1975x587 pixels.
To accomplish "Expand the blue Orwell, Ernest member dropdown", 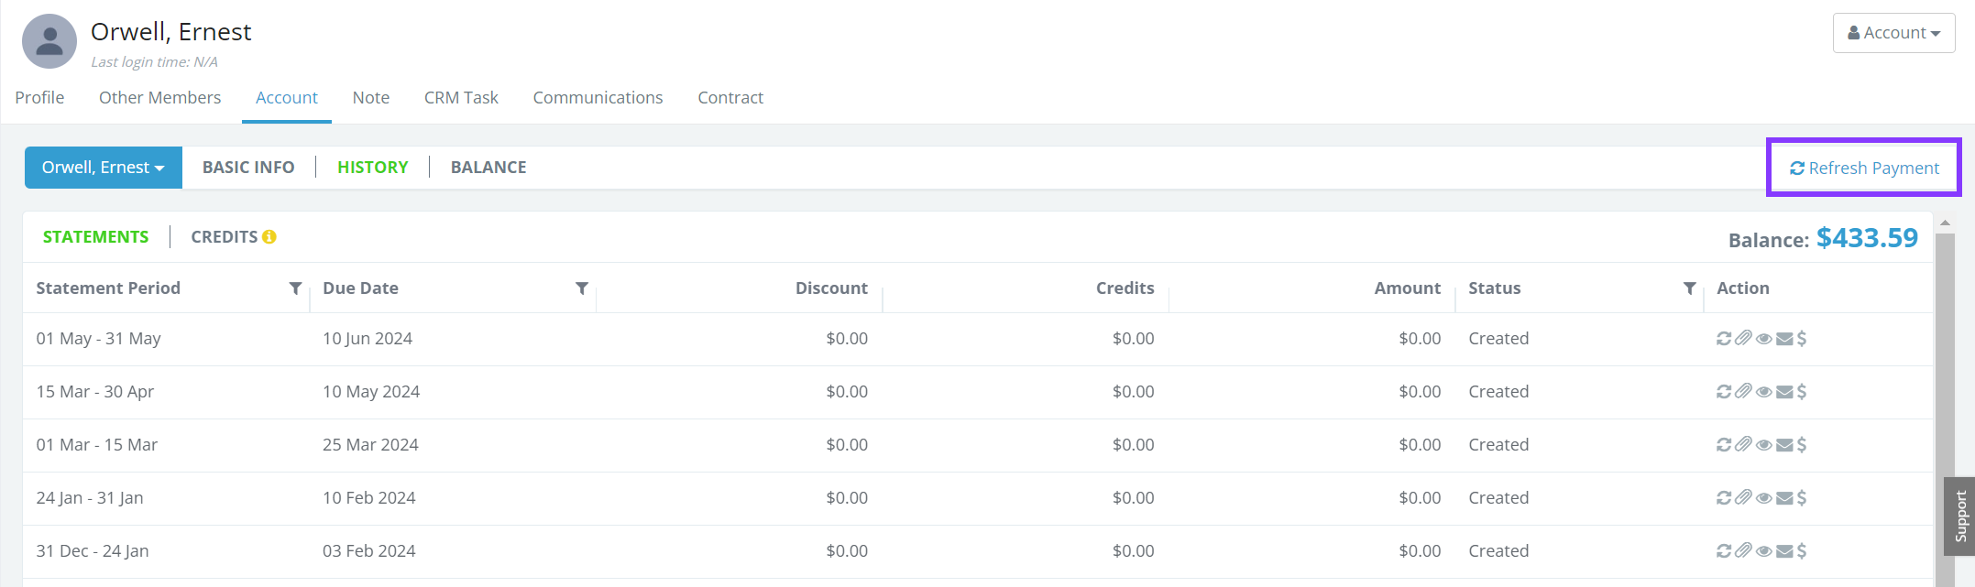I will click(x=104, y=168).
